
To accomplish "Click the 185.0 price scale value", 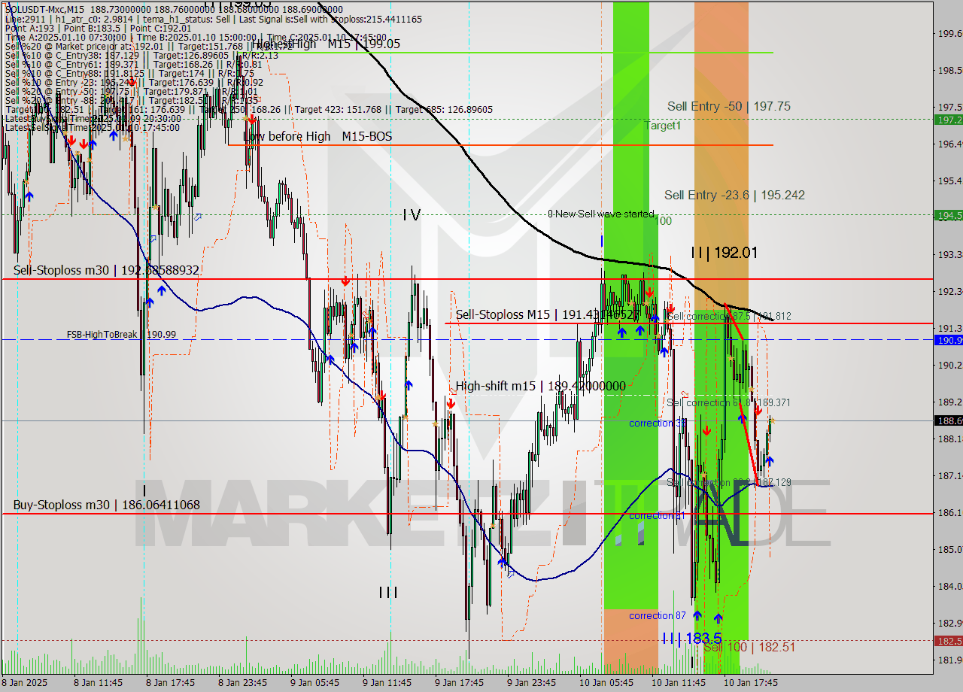I will pos(949,549).
